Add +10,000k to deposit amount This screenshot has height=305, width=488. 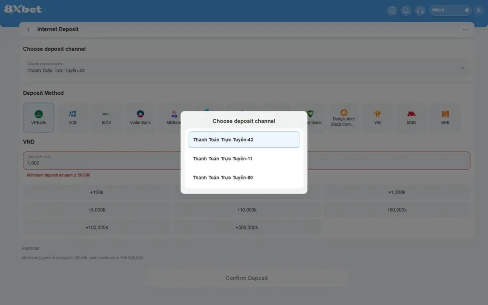pos(247,210)
